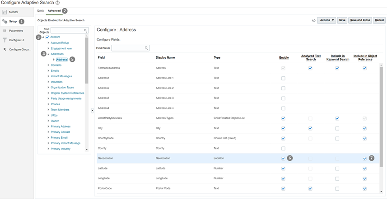The width and height of the screenshot is (387, 201).
Task: Click the Configure UI icon in sidebar
Action: pyautogui.click(x=5, y=40)
